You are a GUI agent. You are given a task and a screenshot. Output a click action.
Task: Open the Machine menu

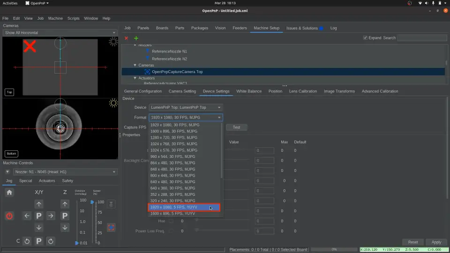pyautogui.click(x=55, y=18)
